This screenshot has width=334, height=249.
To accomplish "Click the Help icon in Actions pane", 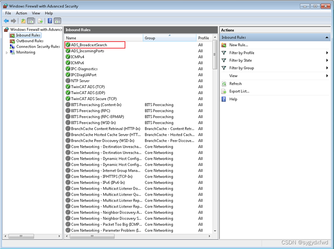I will click(224, 99).
